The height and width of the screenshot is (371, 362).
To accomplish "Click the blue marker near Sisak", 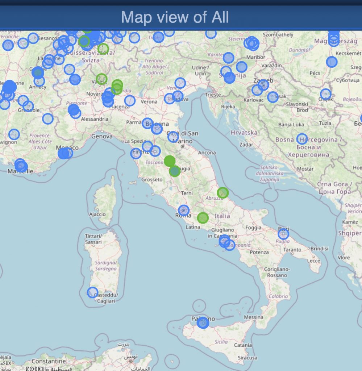I will tap(272, 97).
